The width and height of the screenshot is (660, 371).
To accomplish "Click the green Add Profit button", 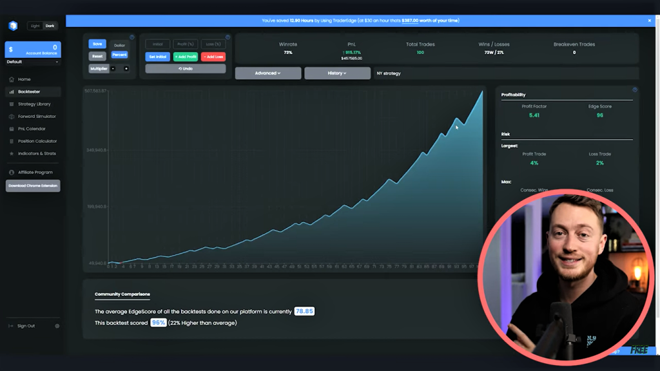I will [x=186, y=57].
